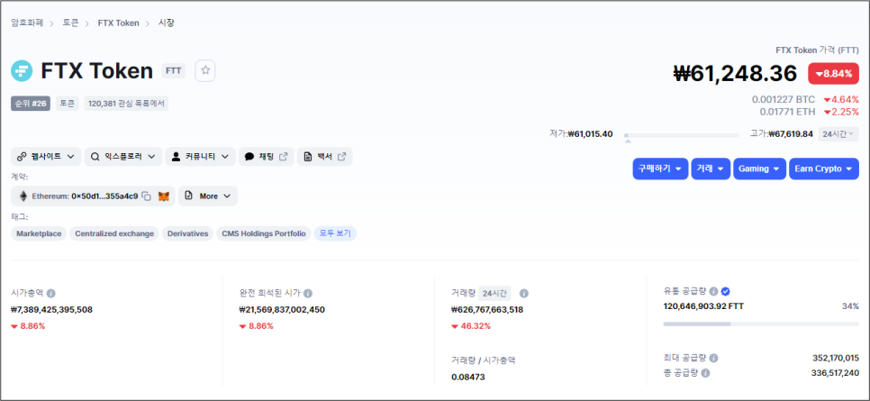Open the 커뮤니티 dropdown
870x401 pixels.
201,157
